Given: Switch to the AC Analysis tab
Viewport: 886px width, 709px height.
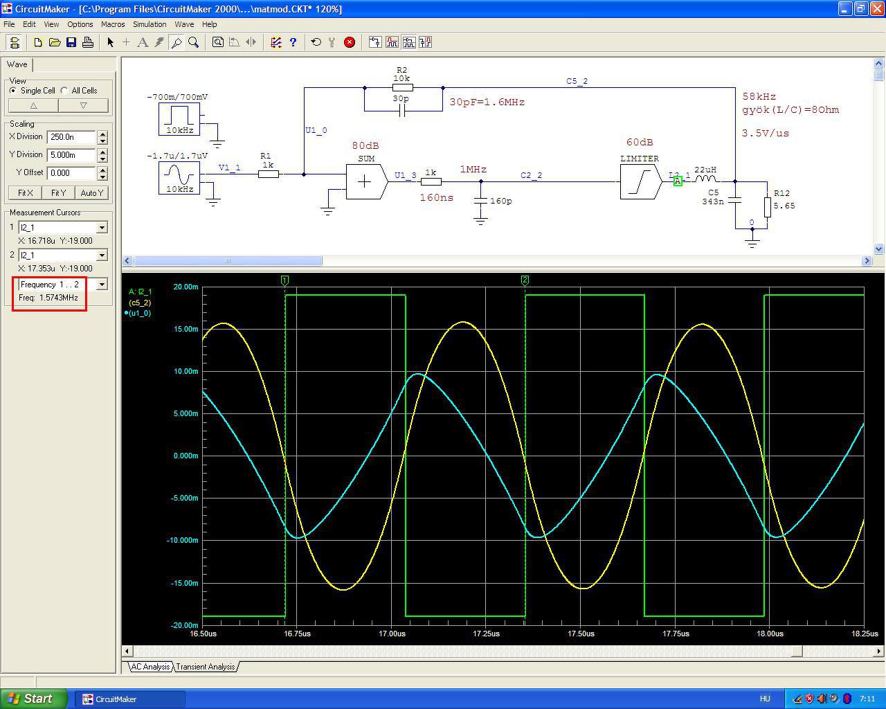Looking at the screenshot, I should 150,667.
